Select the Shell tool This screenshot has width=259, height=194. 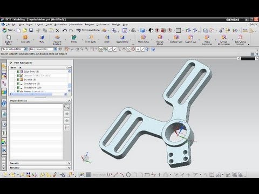point(107,39)
